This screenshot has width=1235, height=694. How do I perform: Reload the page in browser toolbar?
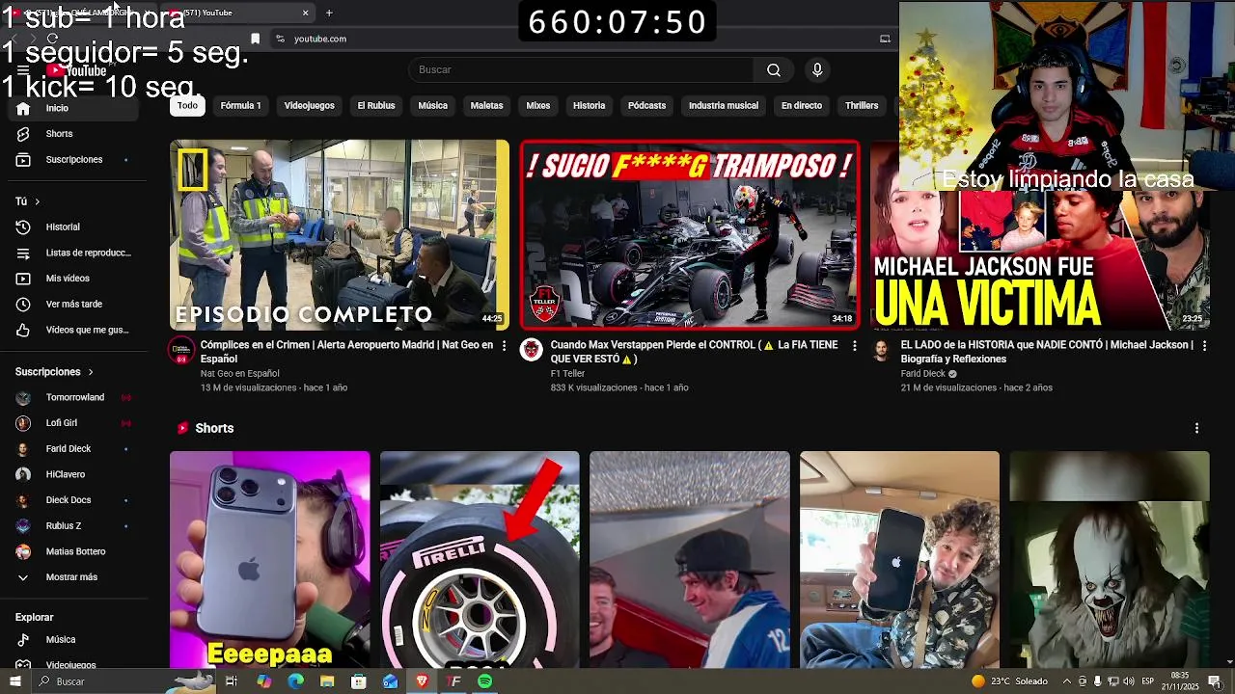click(52, 39)
